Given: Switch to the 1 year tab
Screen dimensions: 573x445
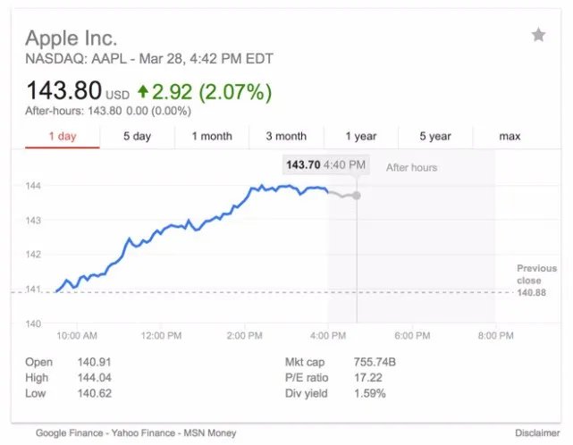Looking at the screenshot, I should [361, 137].
